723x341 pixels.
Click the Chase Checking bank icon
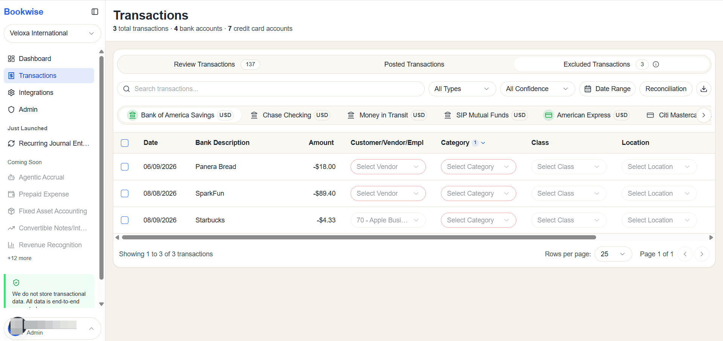pos(254,115)
